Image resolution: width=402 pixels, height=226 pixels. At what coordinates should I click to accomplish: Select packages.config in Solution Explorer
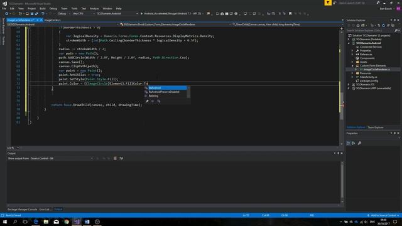pyautogui.click(x=369, y=81)
